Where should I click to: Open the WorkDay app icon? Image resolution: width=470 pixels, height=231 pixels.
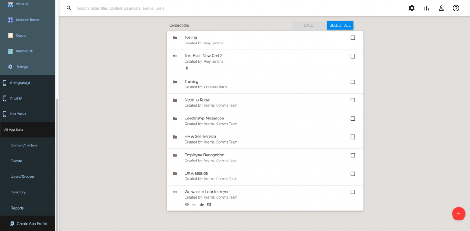tap(11, 5)
